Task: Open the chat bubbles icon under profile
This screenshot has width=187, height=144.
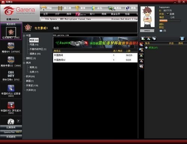Action: click(x=154, y=39)
